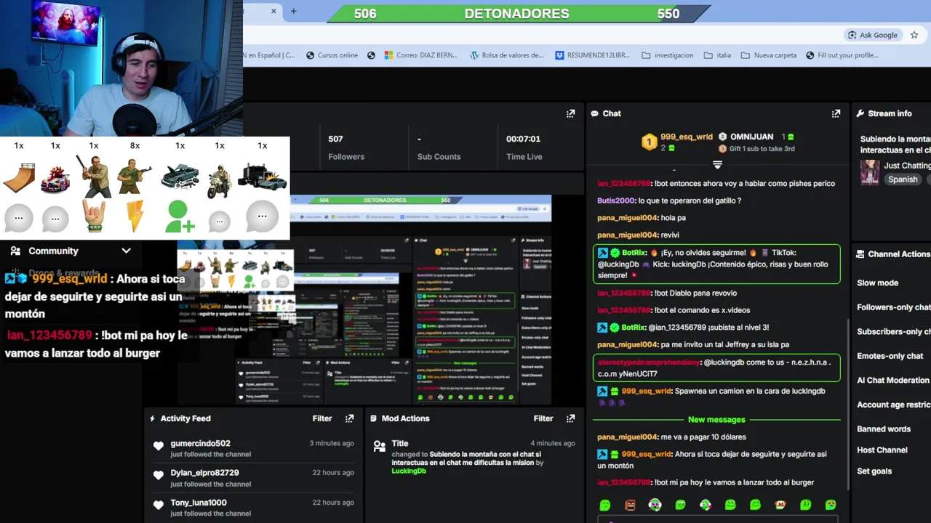Viewport: 931px width, 523px height.
Task: Expand the Community section chevron
Action: tap(126, 251)
